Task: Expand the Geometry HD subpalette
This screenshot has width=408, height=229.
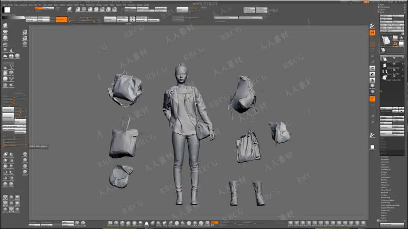Action: [386, 170]
